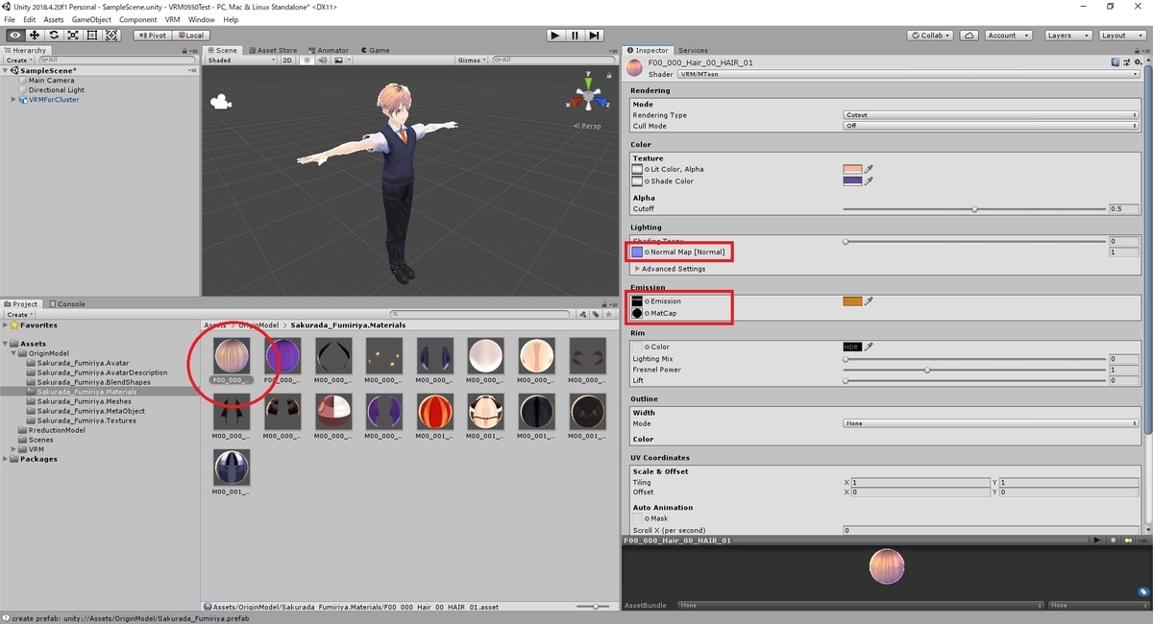Switch to the Asset Store tab
Viewport: 1153px width, 624px height.
point(273,50)
